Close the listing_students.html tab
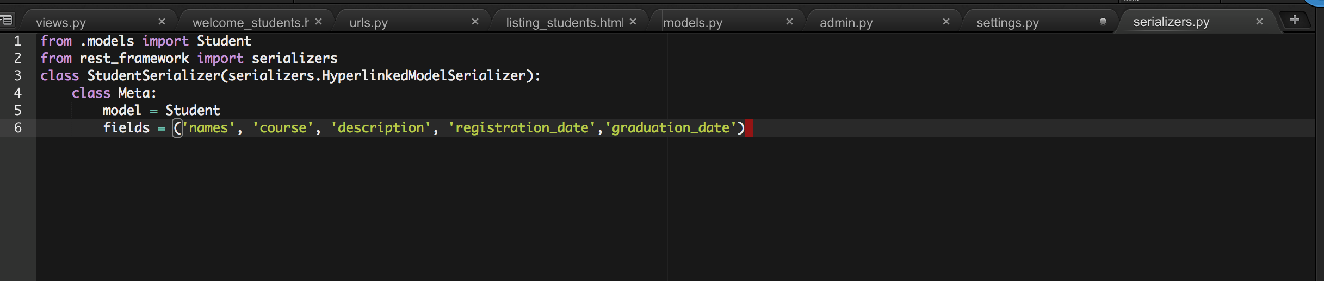The height and width of the screenshot is (281, 1324). tap(633, 22)
